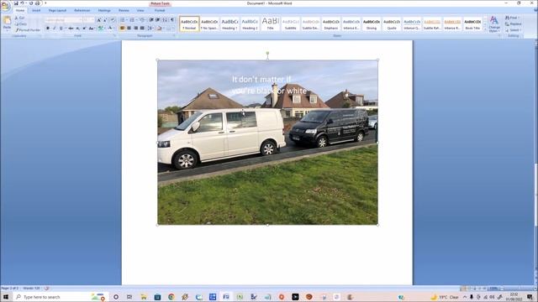
Task: Click the Paste button
Action: click(7, 23)
